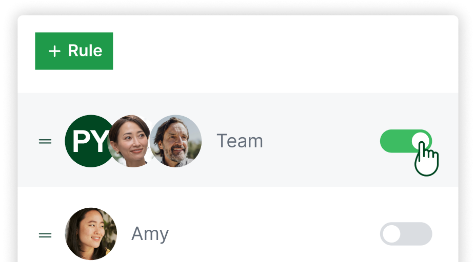This screenshot has height=262, width=476.
Task: Enable the Amy rule toggle
Action: (x=406, y=234)
